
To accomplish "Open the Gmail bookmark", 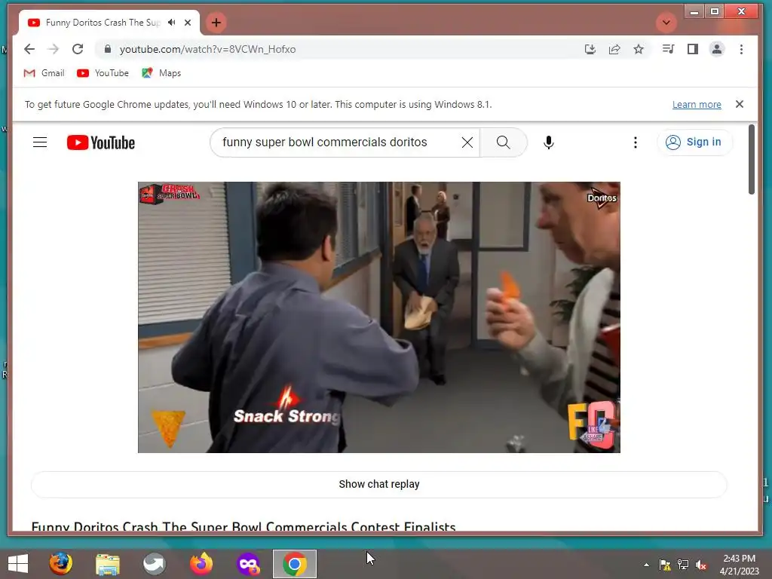I will (44, 73).
